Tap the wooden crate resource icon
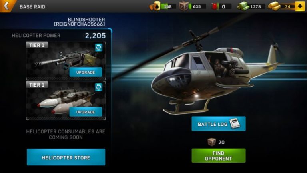The height and width of the screenshot is (173, 307). pos(183,6)
